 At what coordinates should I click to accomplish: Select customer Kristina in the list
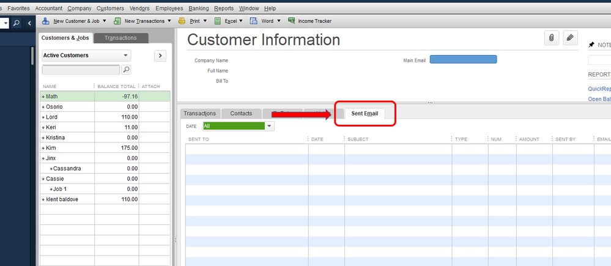click(x=105, y=138)
